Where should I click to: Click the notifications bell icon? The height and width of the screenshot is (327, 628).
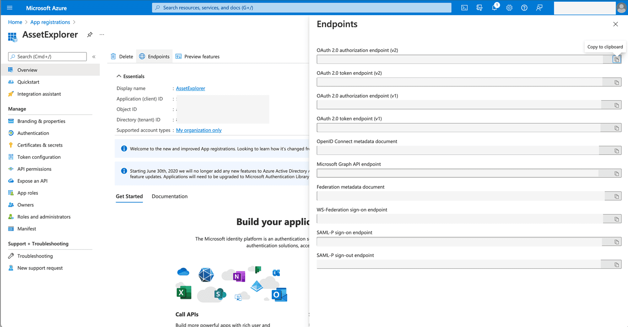[x=494, y=8]
